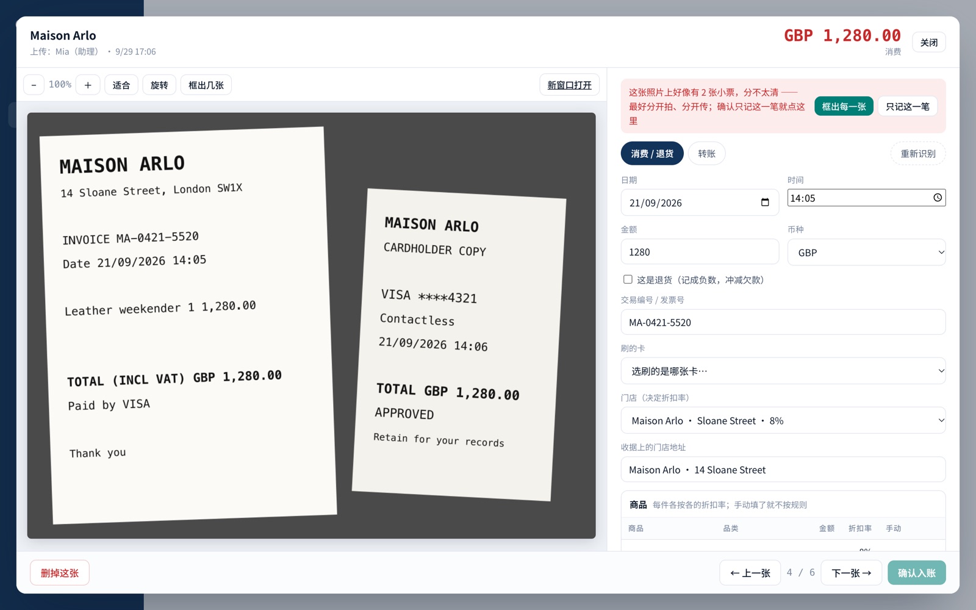Screen dimensions: 976x610
Task: Click the 4 / 6 page counter
Action: (800, 572)
